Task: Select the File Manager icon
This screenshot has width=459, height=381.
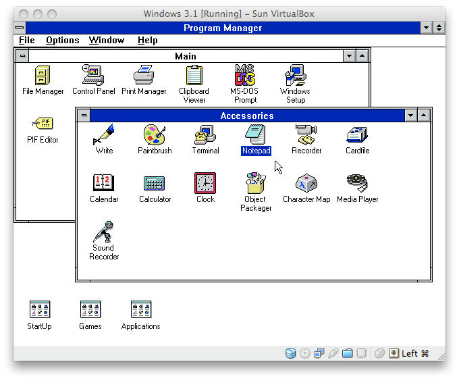Action: 43,75
